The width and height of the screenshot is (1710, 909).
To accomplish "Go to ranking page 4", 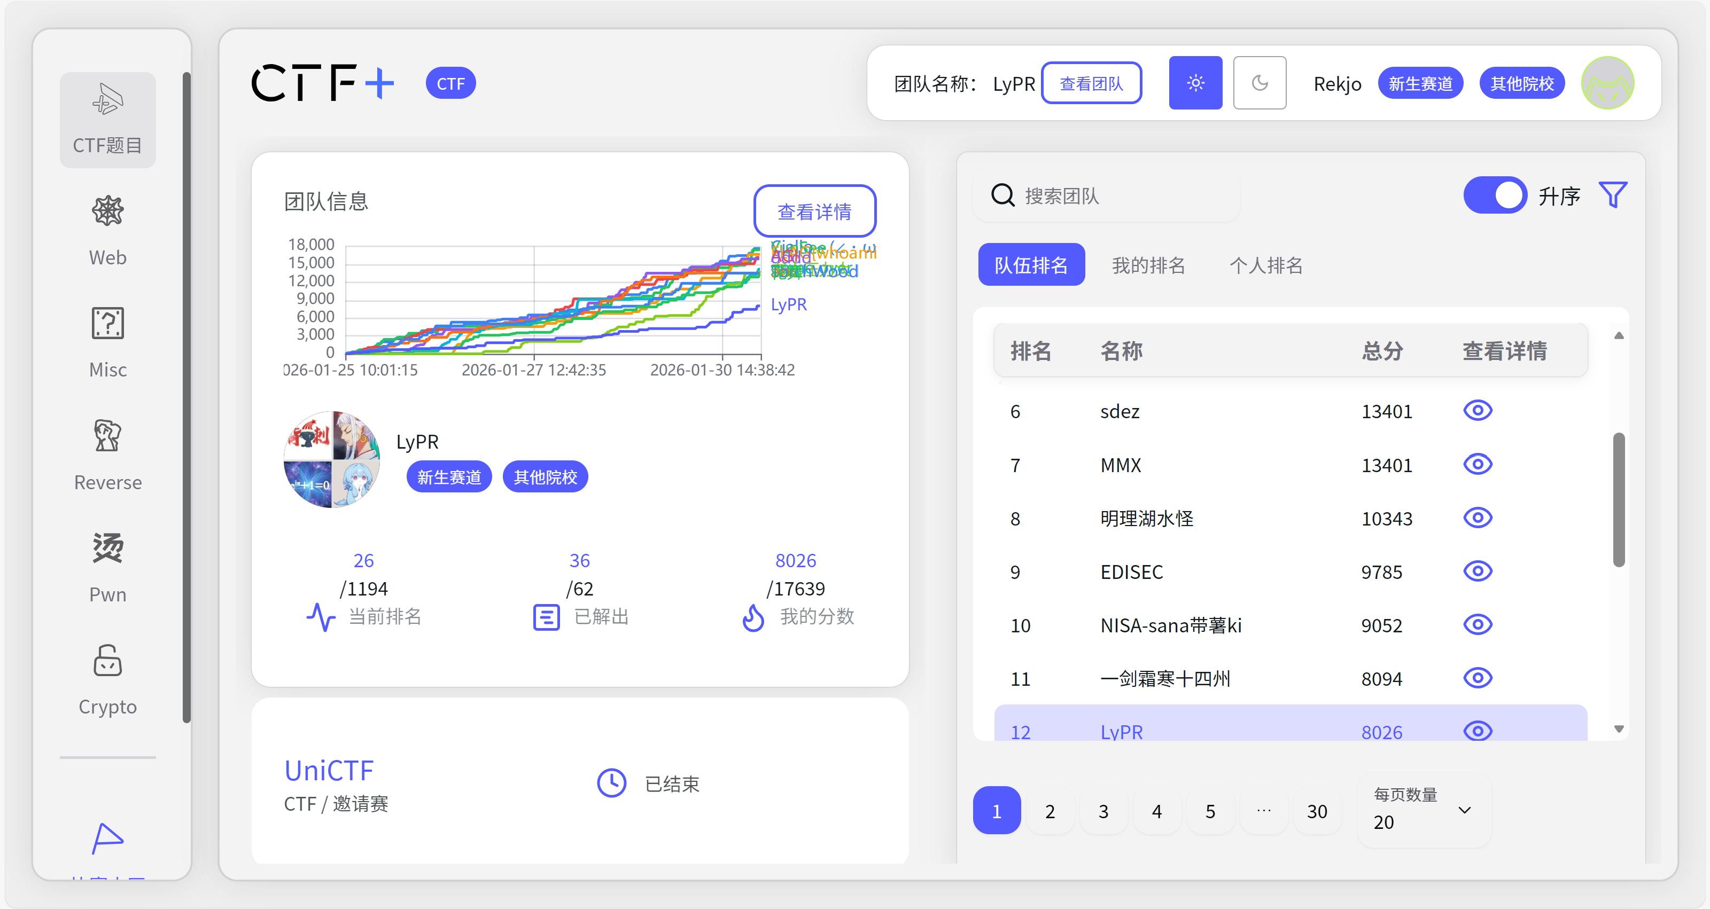I will click(x=1157, y=810).
